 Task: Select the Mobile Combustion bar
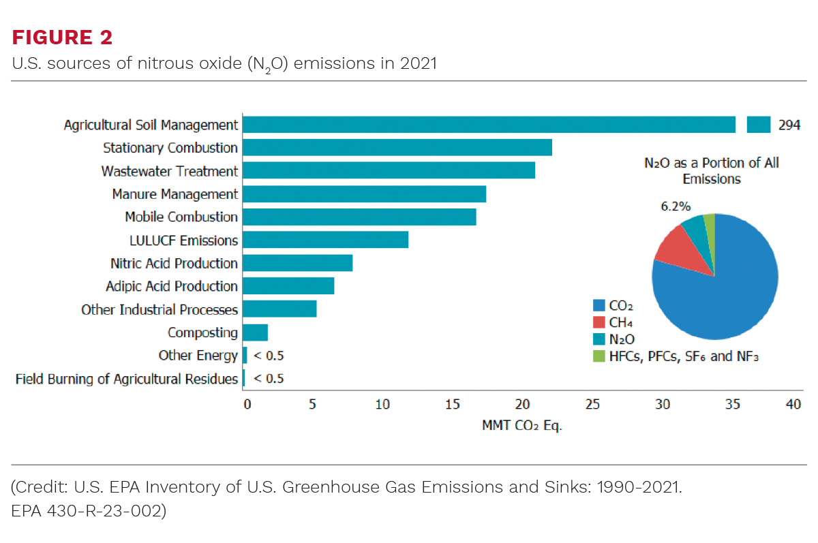[359, 217]
